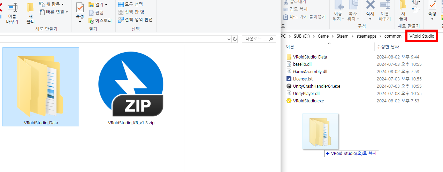The height and width of the screenshot is (172, 443).
Task: Click the VRoidStudio.exe yellow app icon
Action: tap(289, 101)
